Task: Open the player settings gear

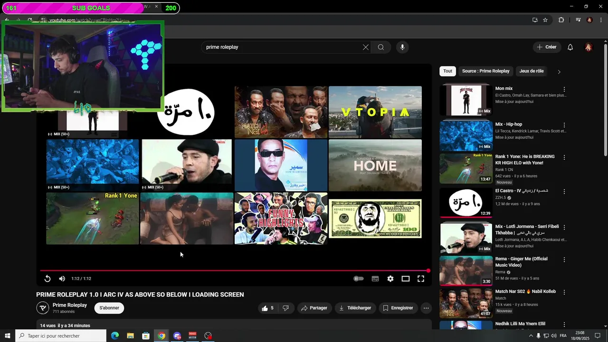Action: pyautogui.click(x=390, y=279)
